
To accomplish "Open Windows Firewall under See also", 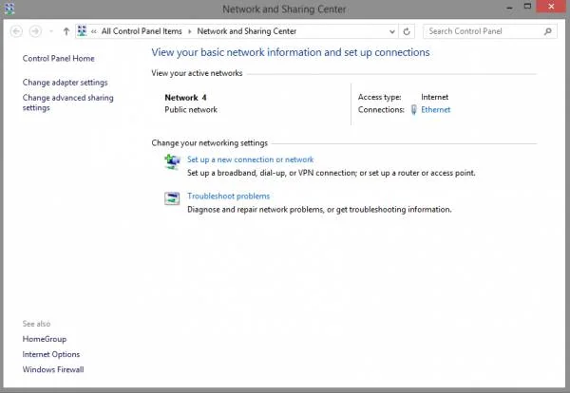I will pyautogui.click(x=53, y=369).
